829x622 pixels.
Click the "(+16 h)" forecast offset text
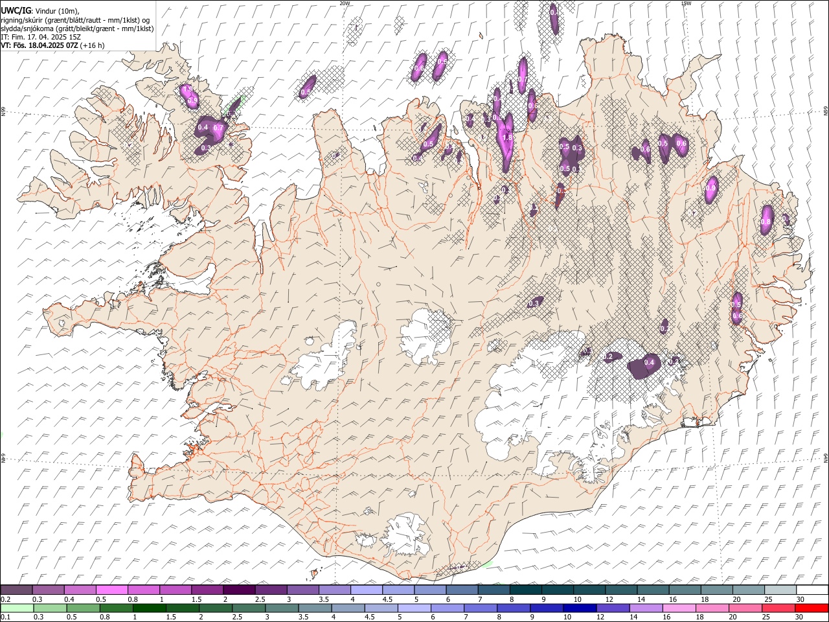(x=93, y=45)
